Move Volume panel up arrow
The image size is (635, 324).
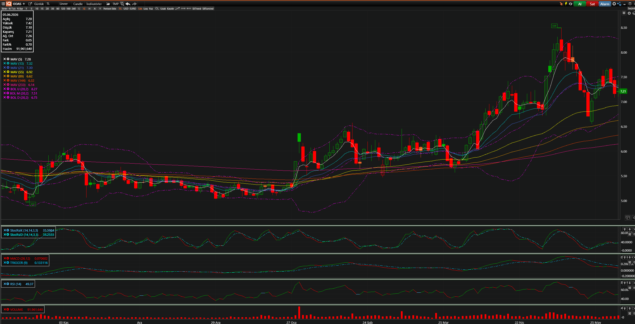coord(625,308)
